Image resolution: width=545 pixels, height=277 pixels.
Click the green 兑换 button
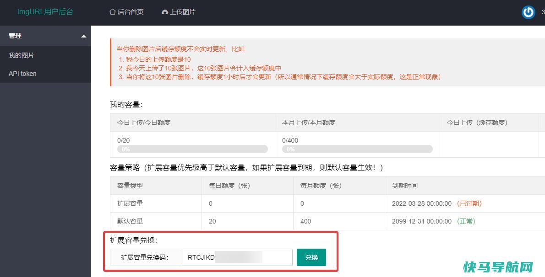[311, 257]
